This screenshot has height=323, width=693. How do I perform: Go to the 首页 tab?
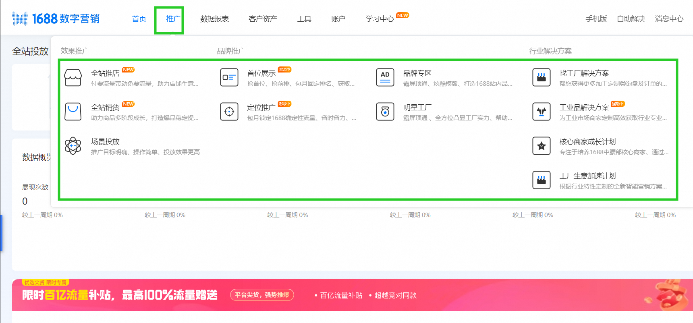click(x=139, y=19)
